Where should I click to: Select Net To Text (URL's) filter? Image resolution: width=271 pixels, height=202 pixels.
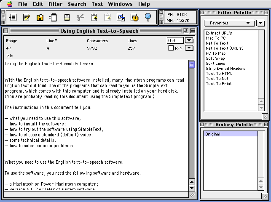coord(231,48)
